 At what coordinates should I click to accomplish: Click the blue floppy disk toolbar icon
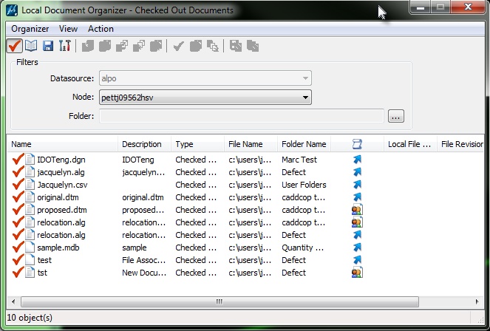pos(48,46)
